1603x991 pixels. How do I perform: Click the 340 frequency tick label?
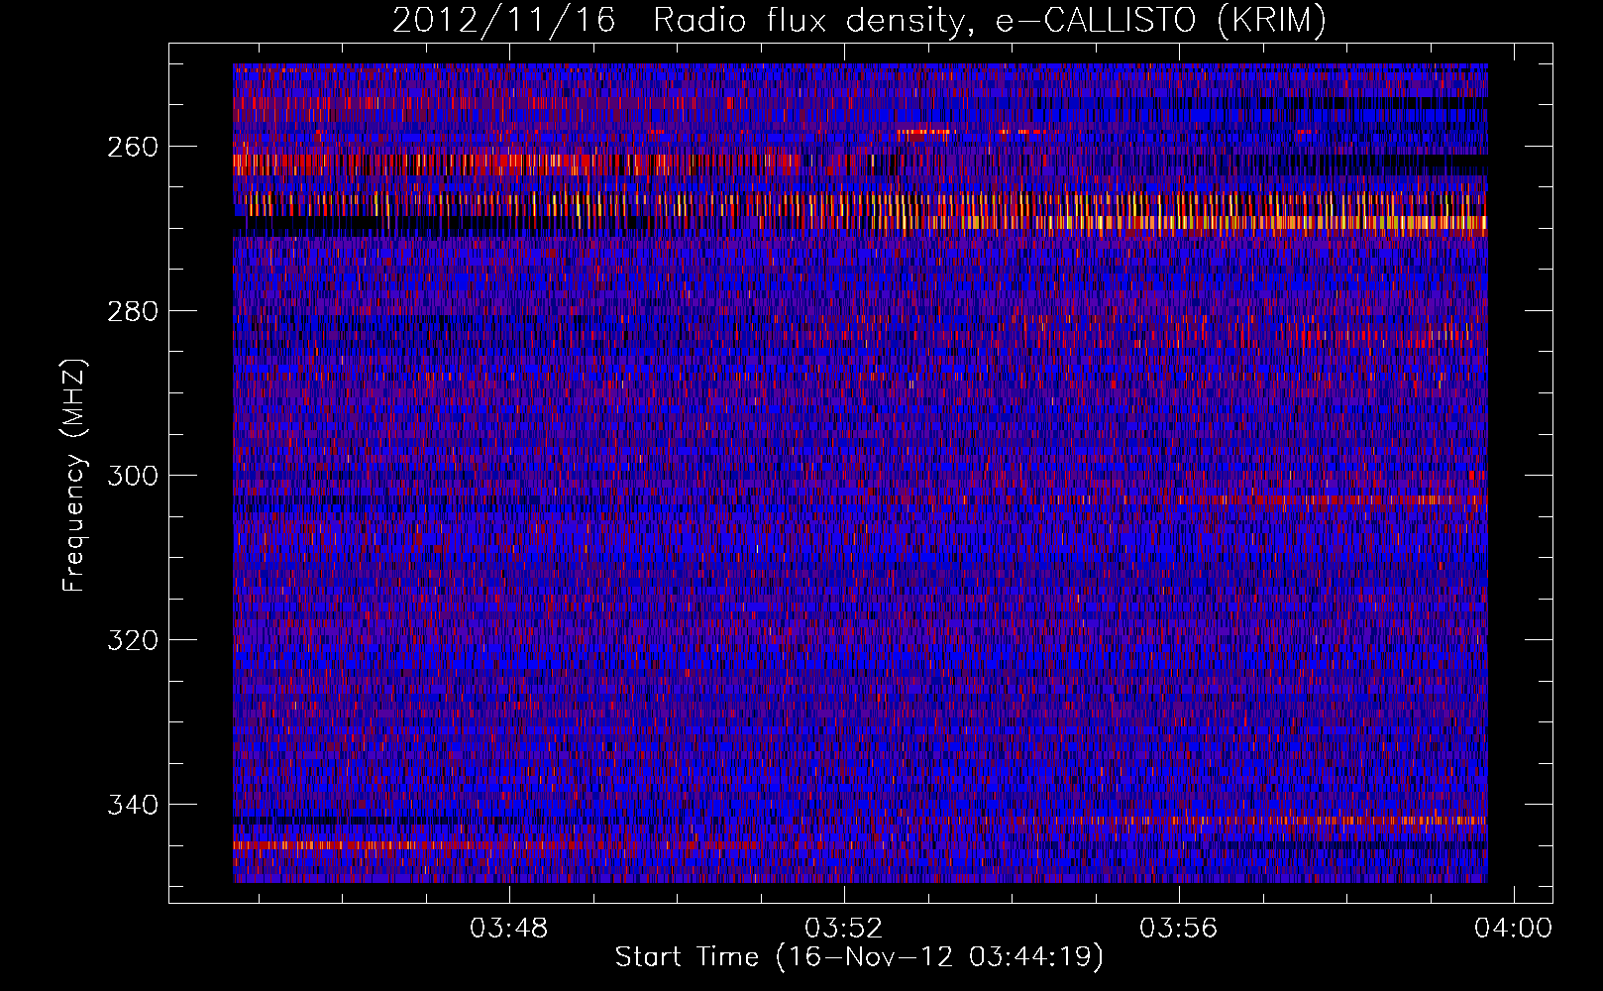click(x=132, y=805)
